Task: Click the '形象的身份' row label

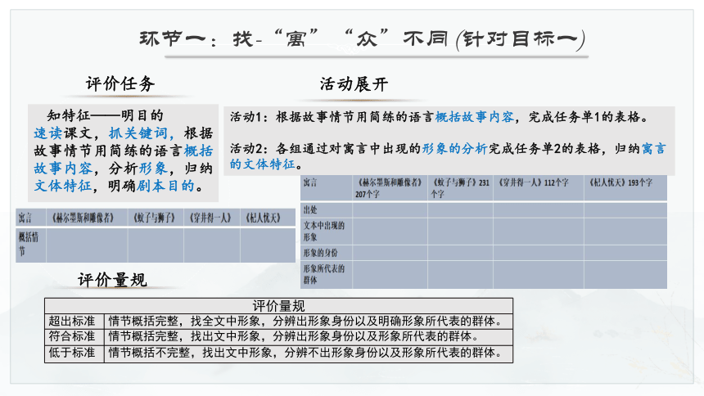Action: (x=327, y=253)
